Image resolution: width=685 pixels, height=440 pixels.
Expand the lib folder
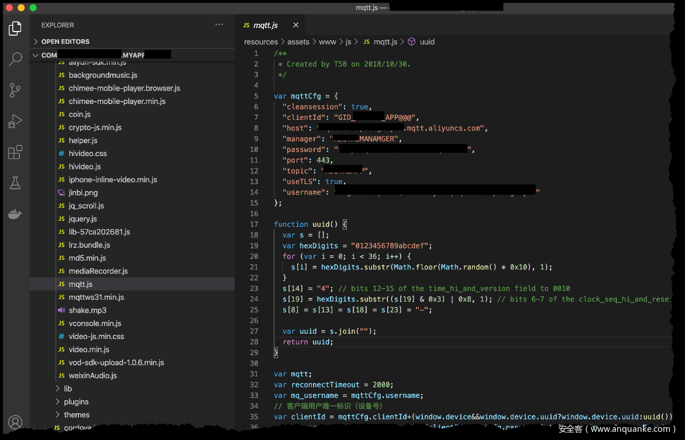[68, 389]
